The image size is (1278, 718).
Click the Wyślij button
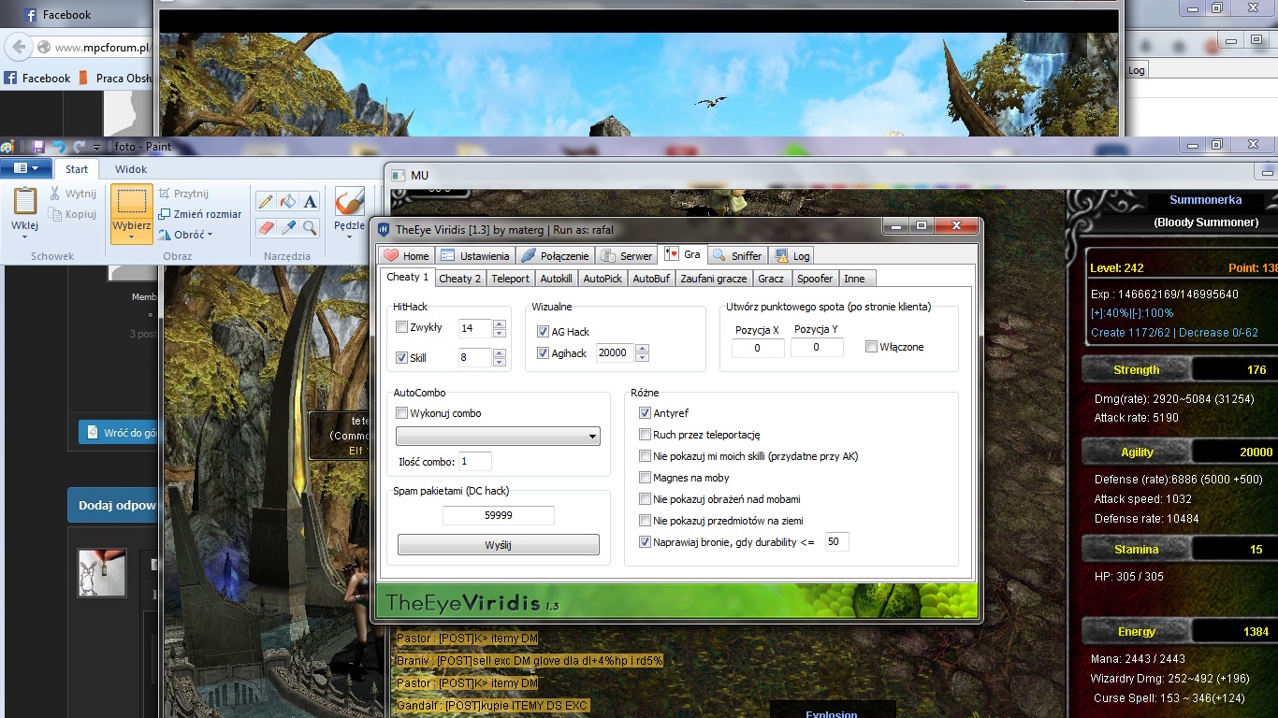point(498,545)
